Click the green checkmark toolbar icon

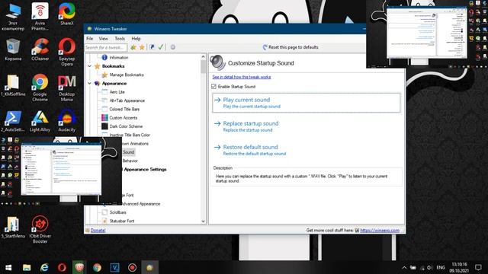[x=161, y=47]
